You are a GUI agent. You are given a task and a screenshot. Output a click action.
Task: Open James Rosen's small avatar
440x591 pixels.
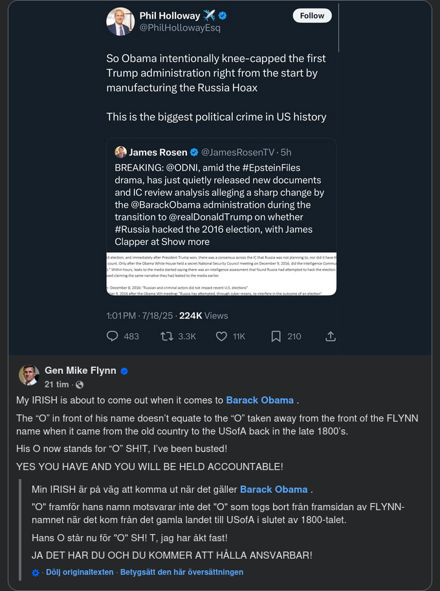(x=120, y=152)
